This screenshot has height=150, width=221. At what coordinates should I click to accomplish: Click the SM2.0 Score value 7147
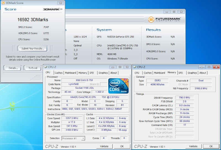46,27
